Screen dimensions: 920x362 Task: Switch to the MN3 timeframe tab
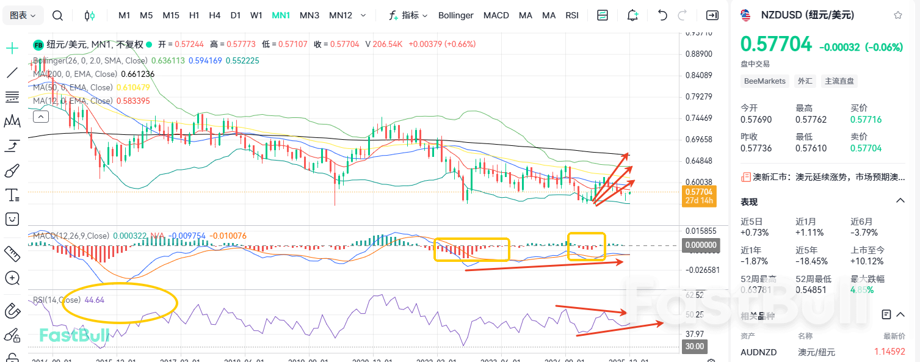(x=309, y=15)
